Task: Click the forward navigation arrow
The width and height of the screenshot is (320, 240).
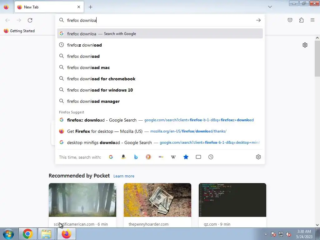Action: tap(19, 20)
